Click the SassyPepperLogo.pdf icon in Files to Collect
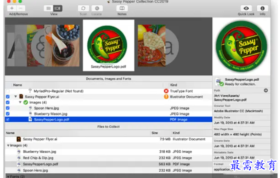The width and height of the screenshot is (280, 178). tap(19, 164)
